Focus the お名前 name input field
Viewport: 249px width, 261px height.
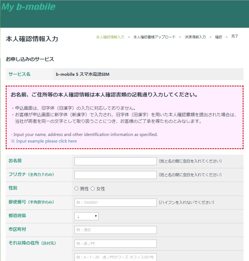(116, 161)
